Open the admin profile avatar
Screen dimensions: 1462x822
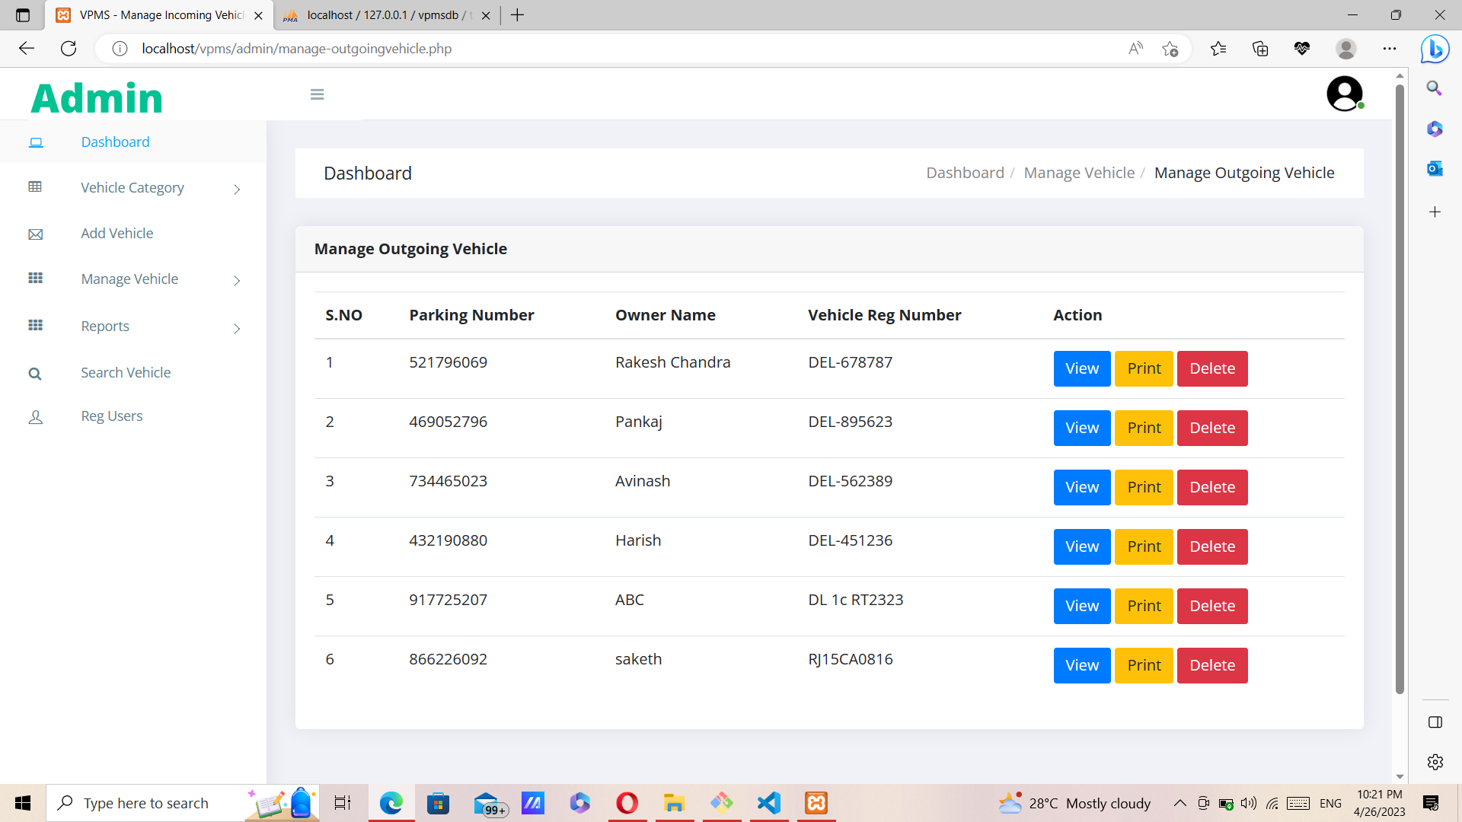click(1345, 93)
